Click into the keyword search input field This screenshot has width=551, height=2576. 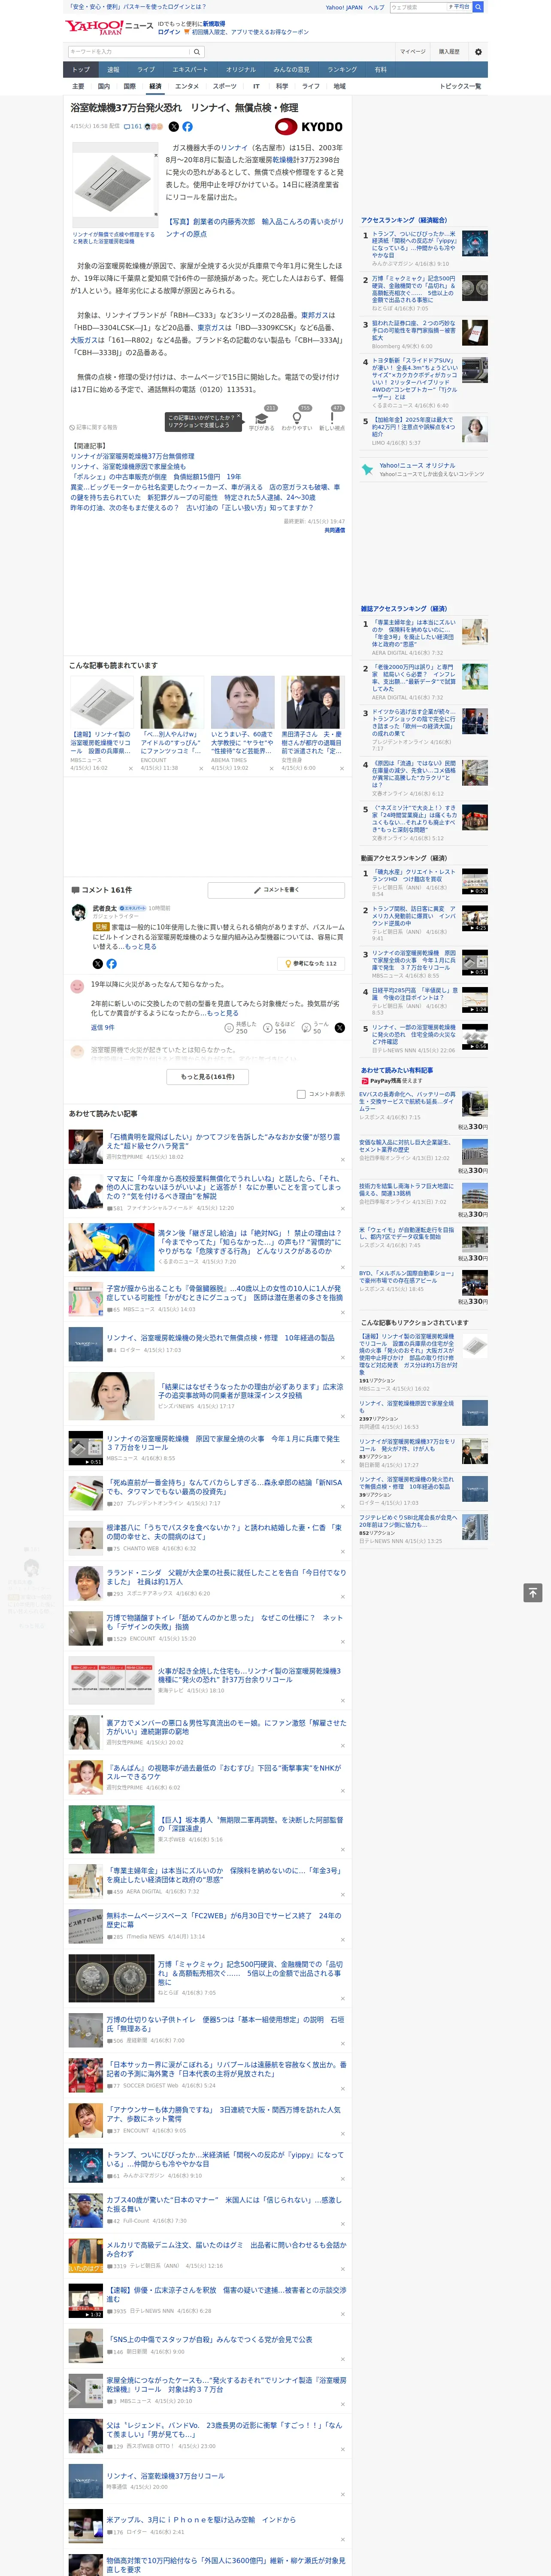[129, 51]
